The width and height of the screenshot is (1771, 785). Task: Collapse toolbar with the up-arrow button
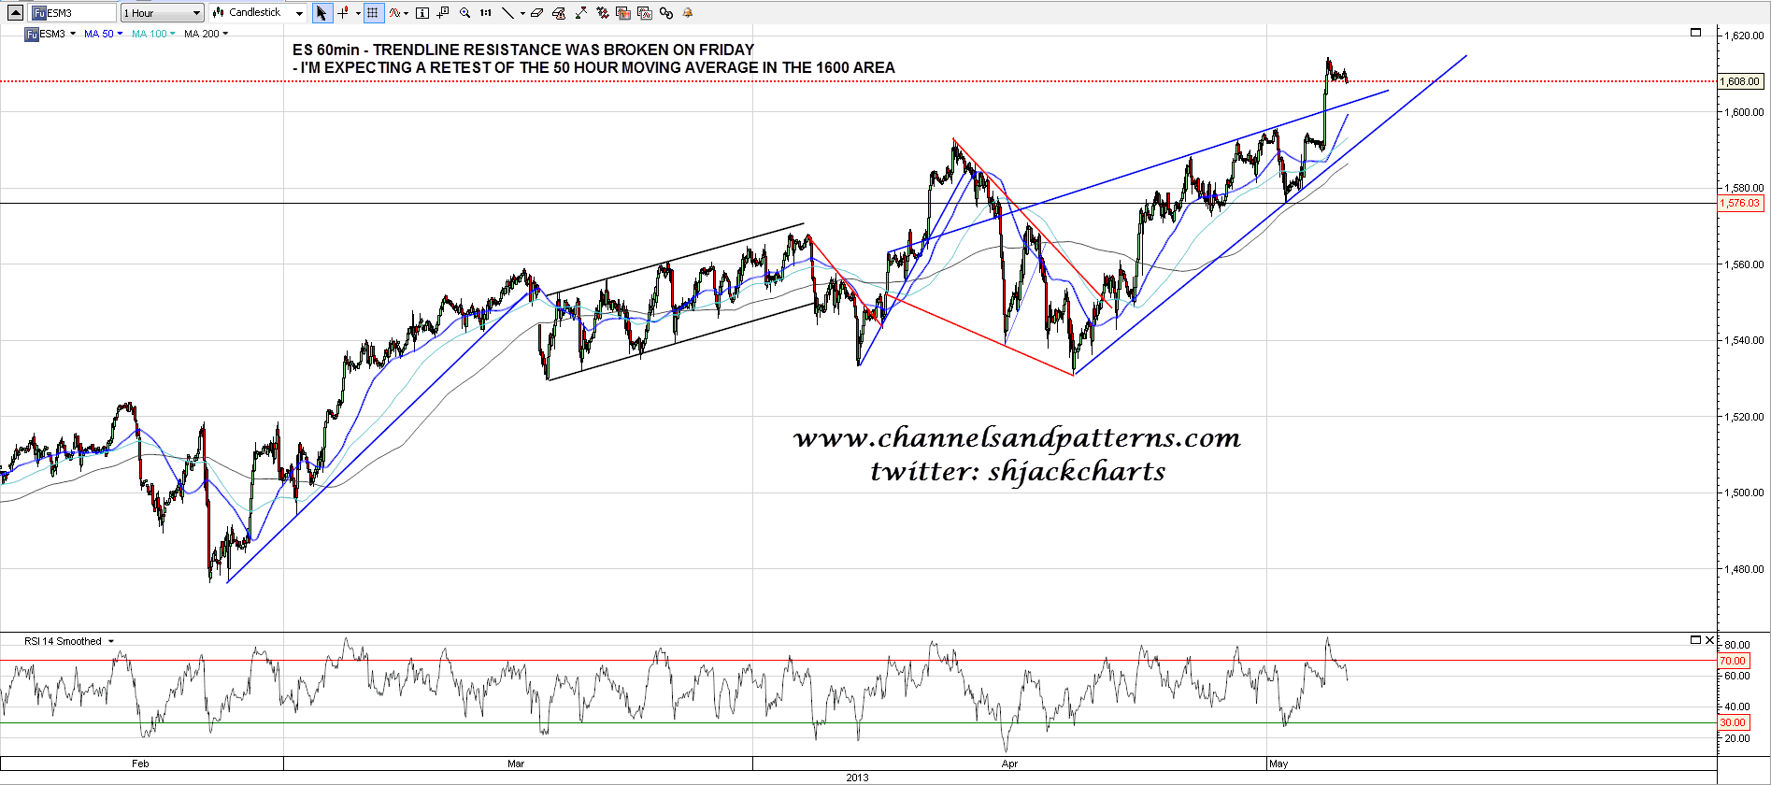pos(15,13)
